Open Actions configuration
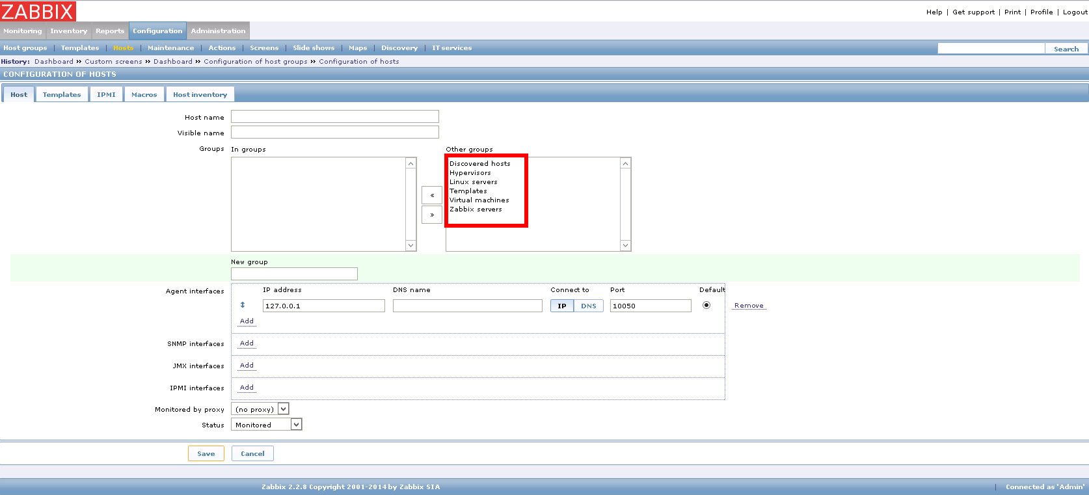 [x=222, y=48]
